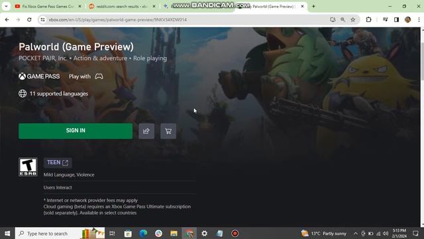424x239 pixels.
Task: Go forward with the browser forward arrow
Action: pyautogui.click(x=18, y=19)
